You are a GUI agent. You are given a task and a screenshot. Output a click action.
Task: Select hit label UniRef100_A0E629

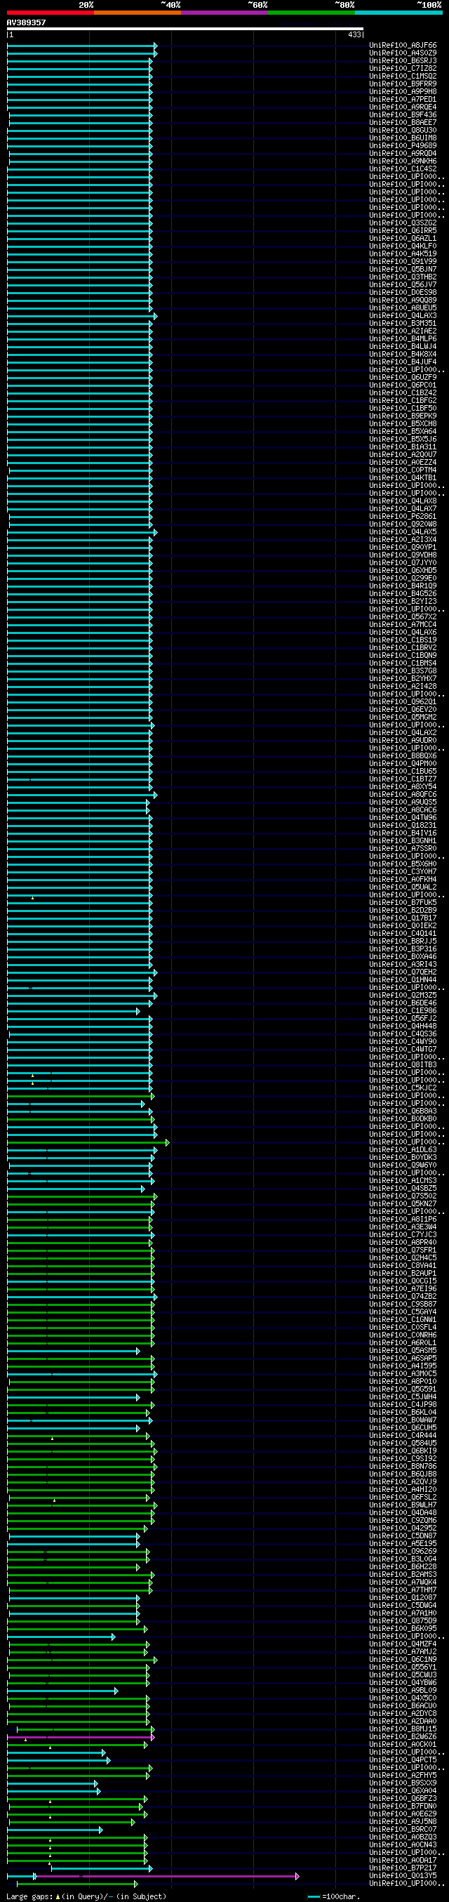pos(403,1814)
